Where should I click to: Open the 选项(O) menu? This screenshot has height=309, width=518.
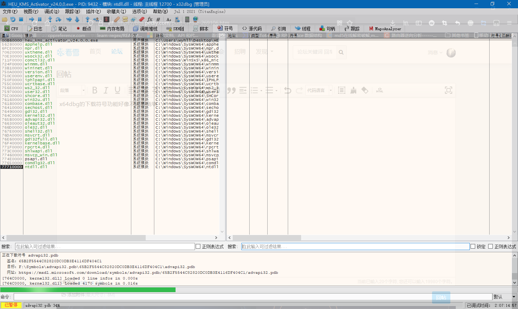tap(140, 11)
